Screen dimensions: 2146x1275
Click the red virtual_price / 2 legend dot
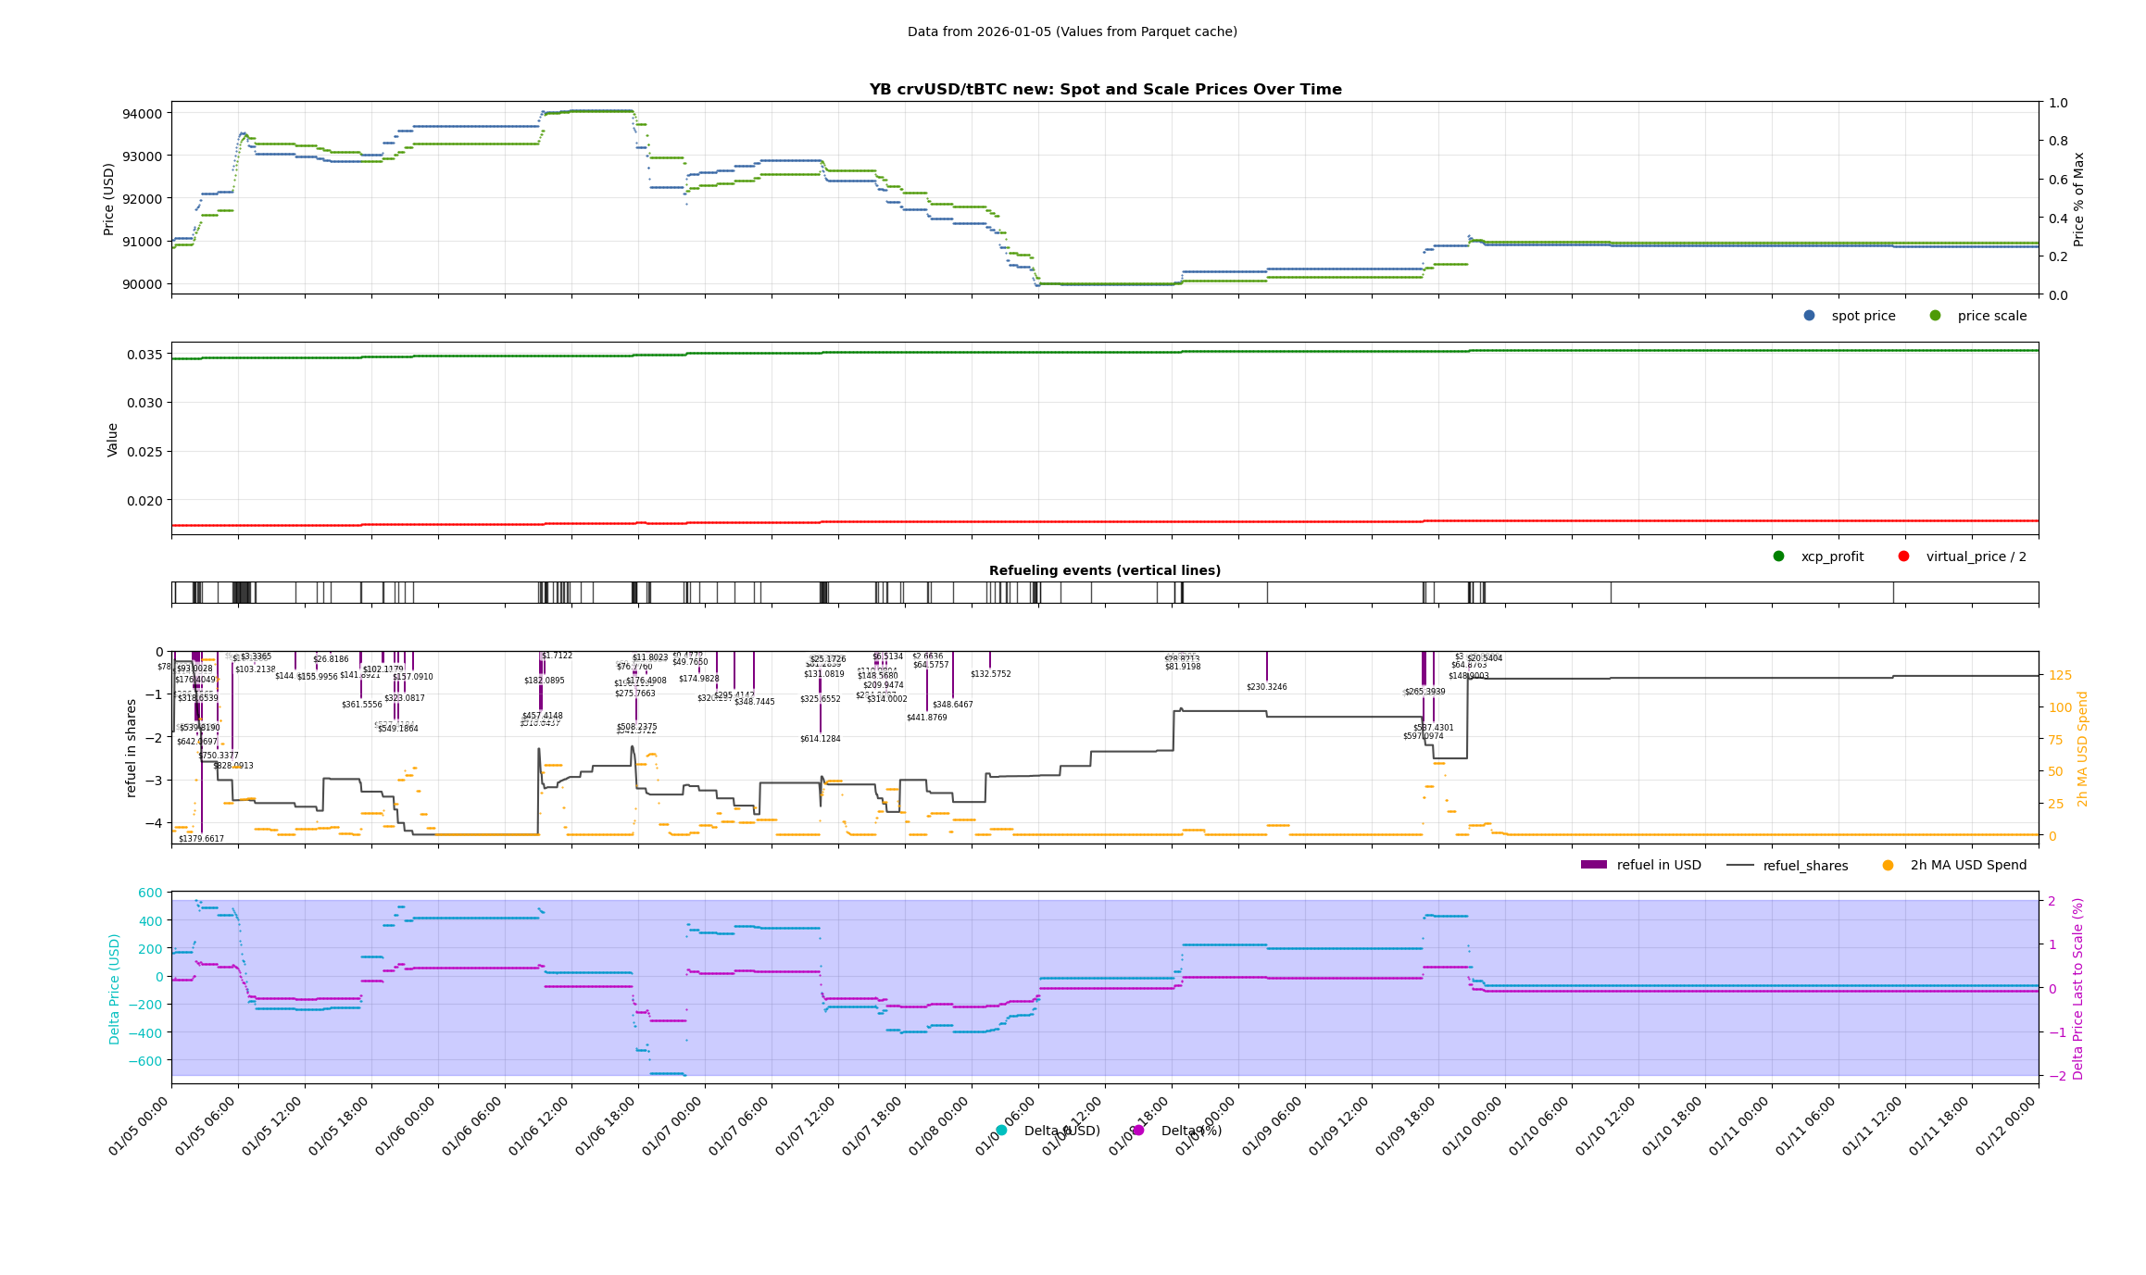(1903, 556)
